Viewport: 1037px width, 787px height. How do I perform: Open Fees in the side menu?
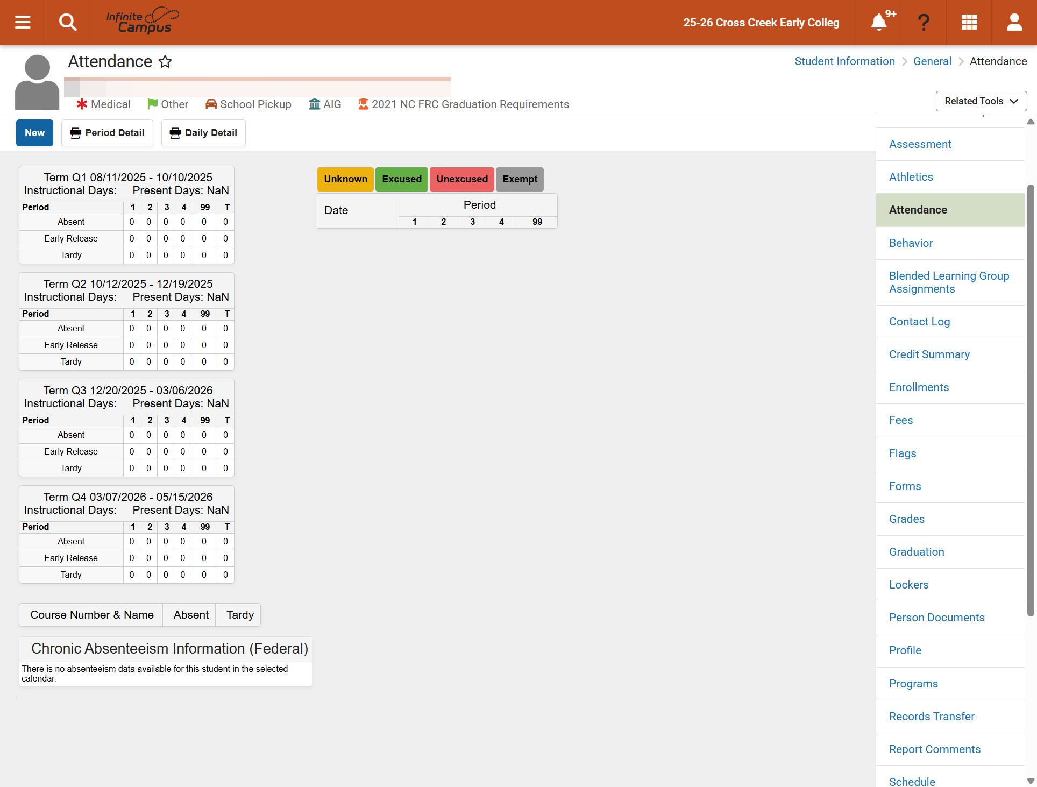point(950,420)
